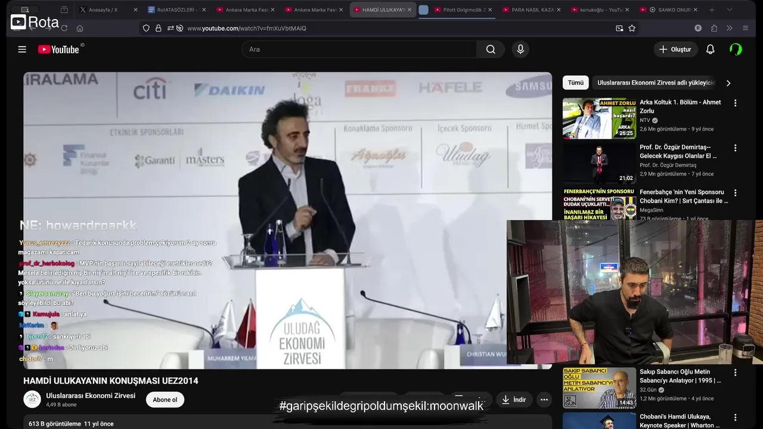Viewport: 763px width, 429px height.
Task: Open a new browser tab
Action: (712, 10)
